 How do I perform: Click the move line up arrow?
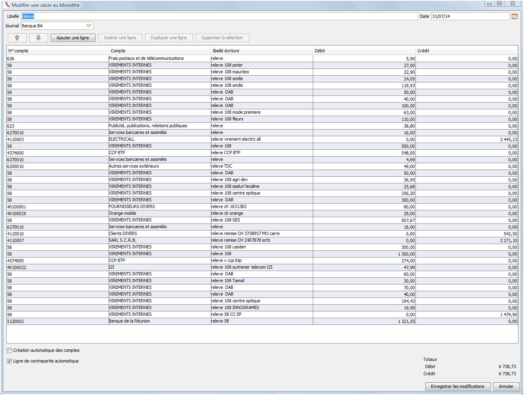click(17, 38)
